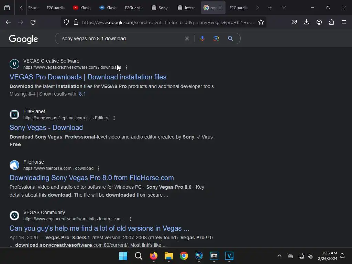Viewport: 352px width, 264px height.
Task: Click the VEGAS Creative Software favicon
Action: coord(14,64)
